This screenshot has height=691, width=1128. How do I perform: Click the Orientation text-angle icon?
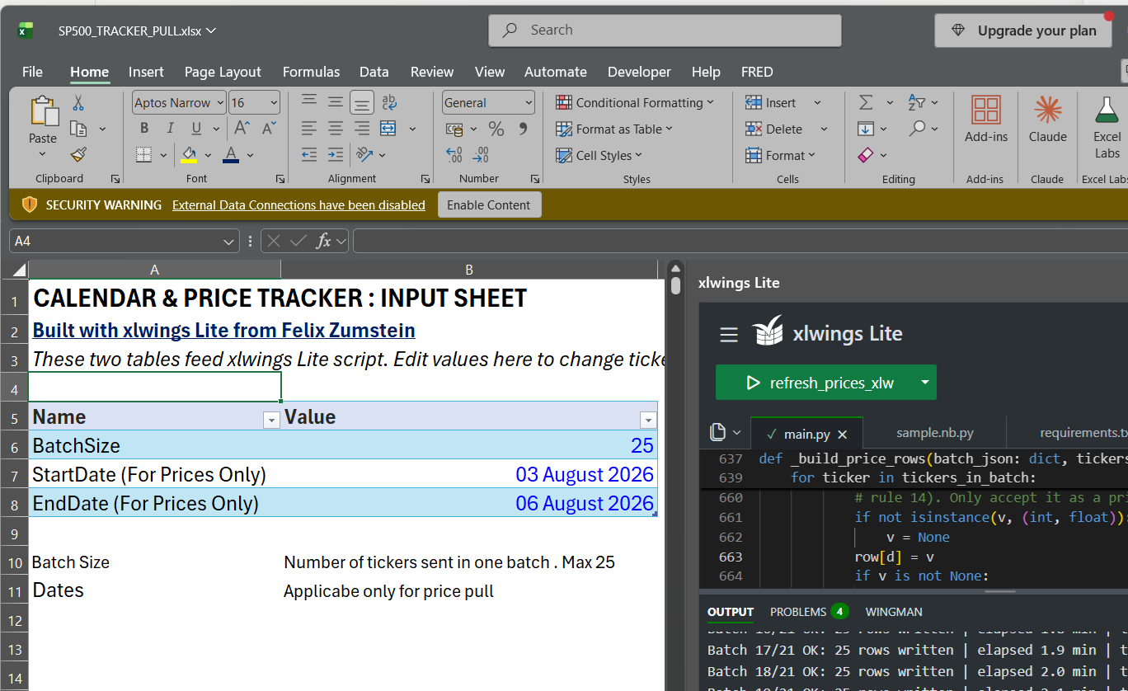(364, 154)
